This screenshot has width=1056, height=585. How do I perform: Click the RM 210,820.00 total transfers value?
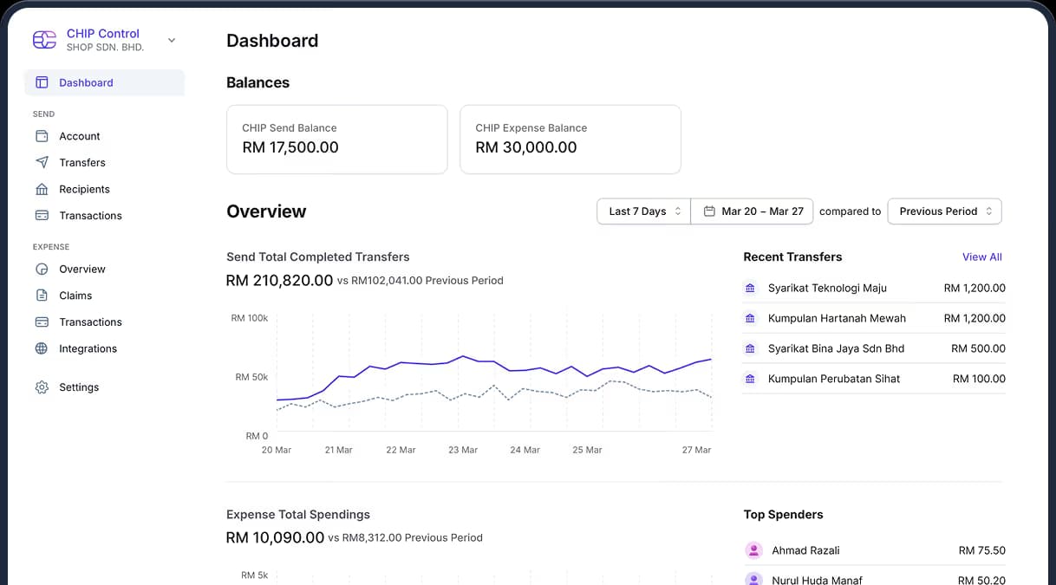(x=279, y=281)
